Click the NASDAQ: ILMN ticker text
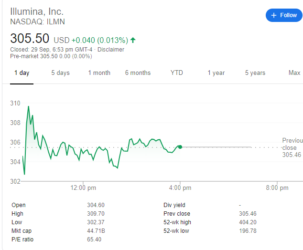 tap(37, 22)
